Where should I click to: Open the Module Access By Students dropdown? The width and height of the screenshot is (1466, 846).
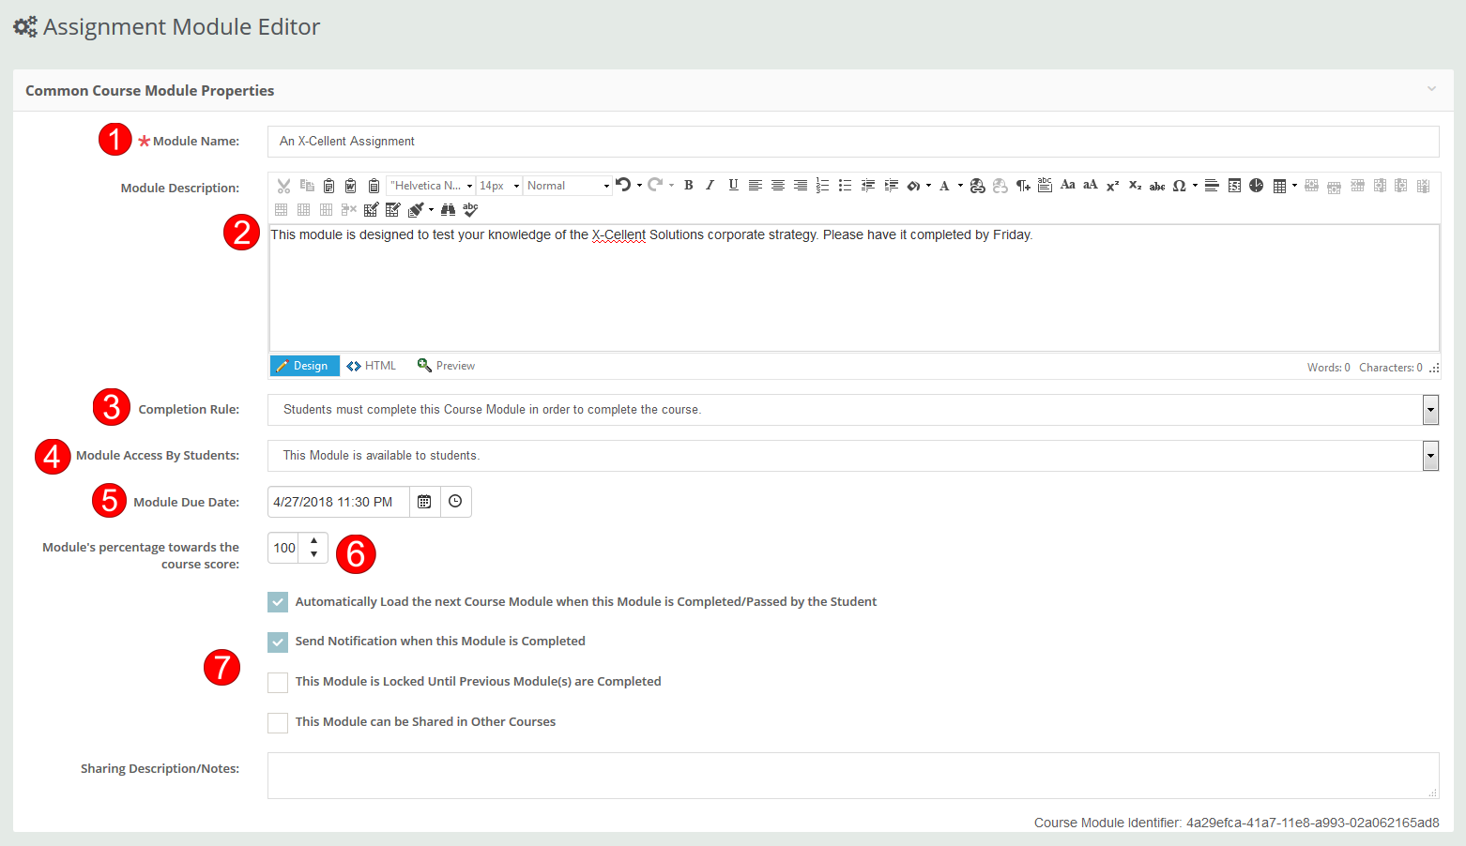[x=1429, y=455]
